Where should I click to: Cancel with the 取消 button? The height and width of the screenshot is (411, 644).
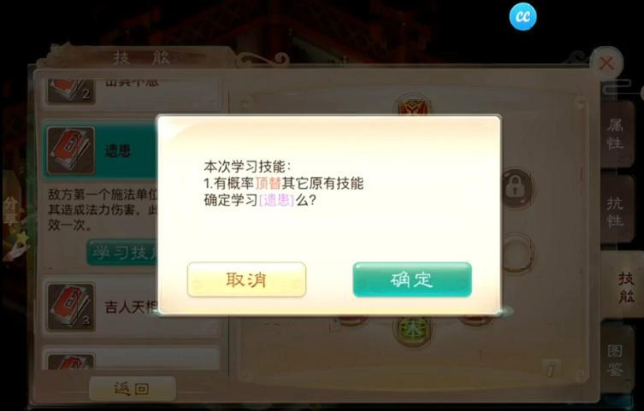pyautogui.click(x=246, y=279)
